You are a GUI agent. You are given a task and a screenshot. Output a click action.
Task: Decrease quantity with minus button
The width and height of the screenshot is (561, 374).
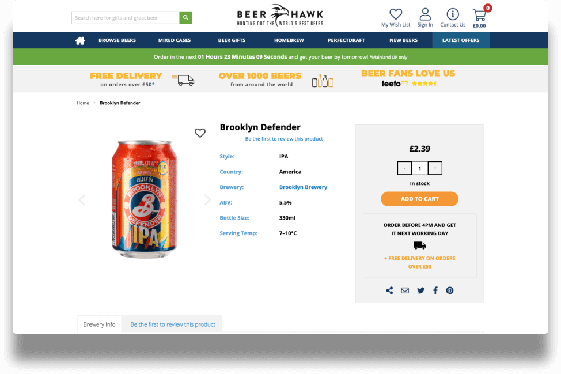click(404, 168)
